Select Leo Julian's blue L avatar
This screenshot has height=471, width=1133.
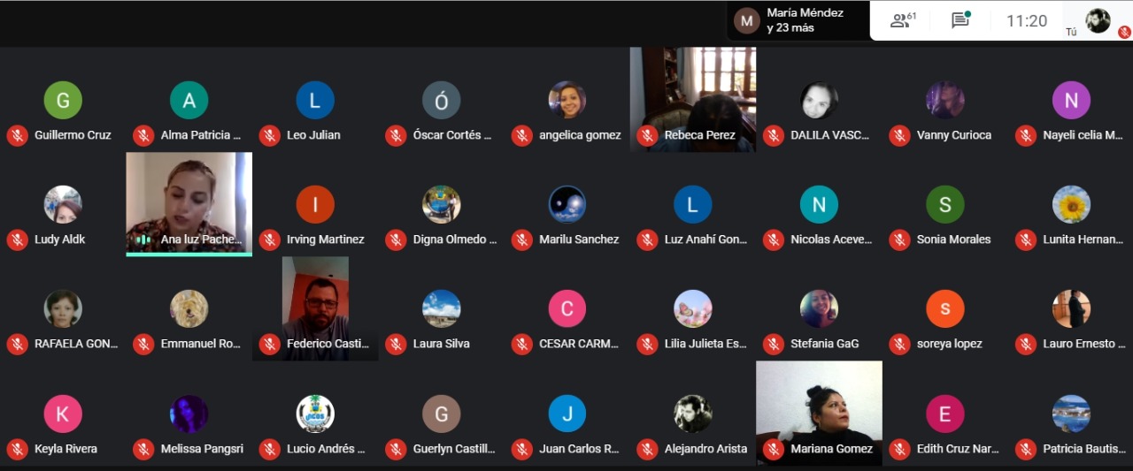coord(315,101)
